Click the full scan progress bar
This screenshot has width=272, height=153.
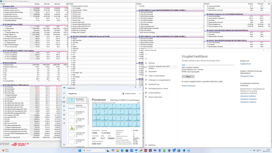click(x=208, y=65)
